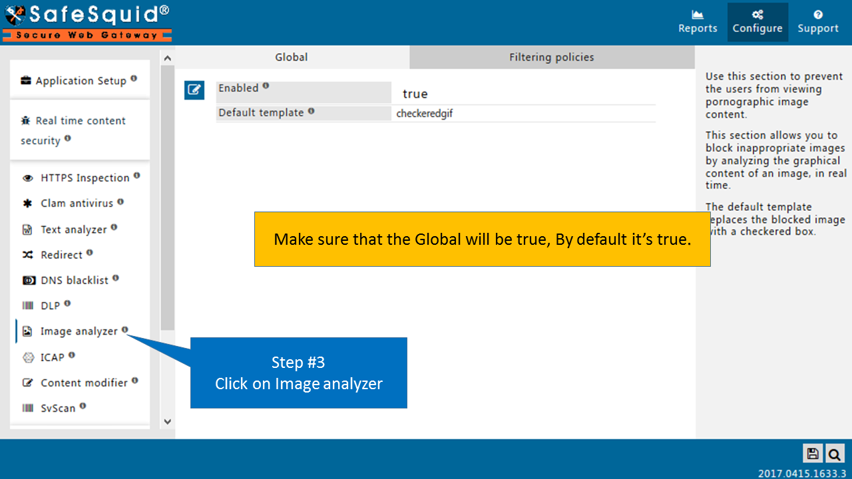Click the DNS blacklist icon
Screen dimensions: 852x479
coord(29,281)
